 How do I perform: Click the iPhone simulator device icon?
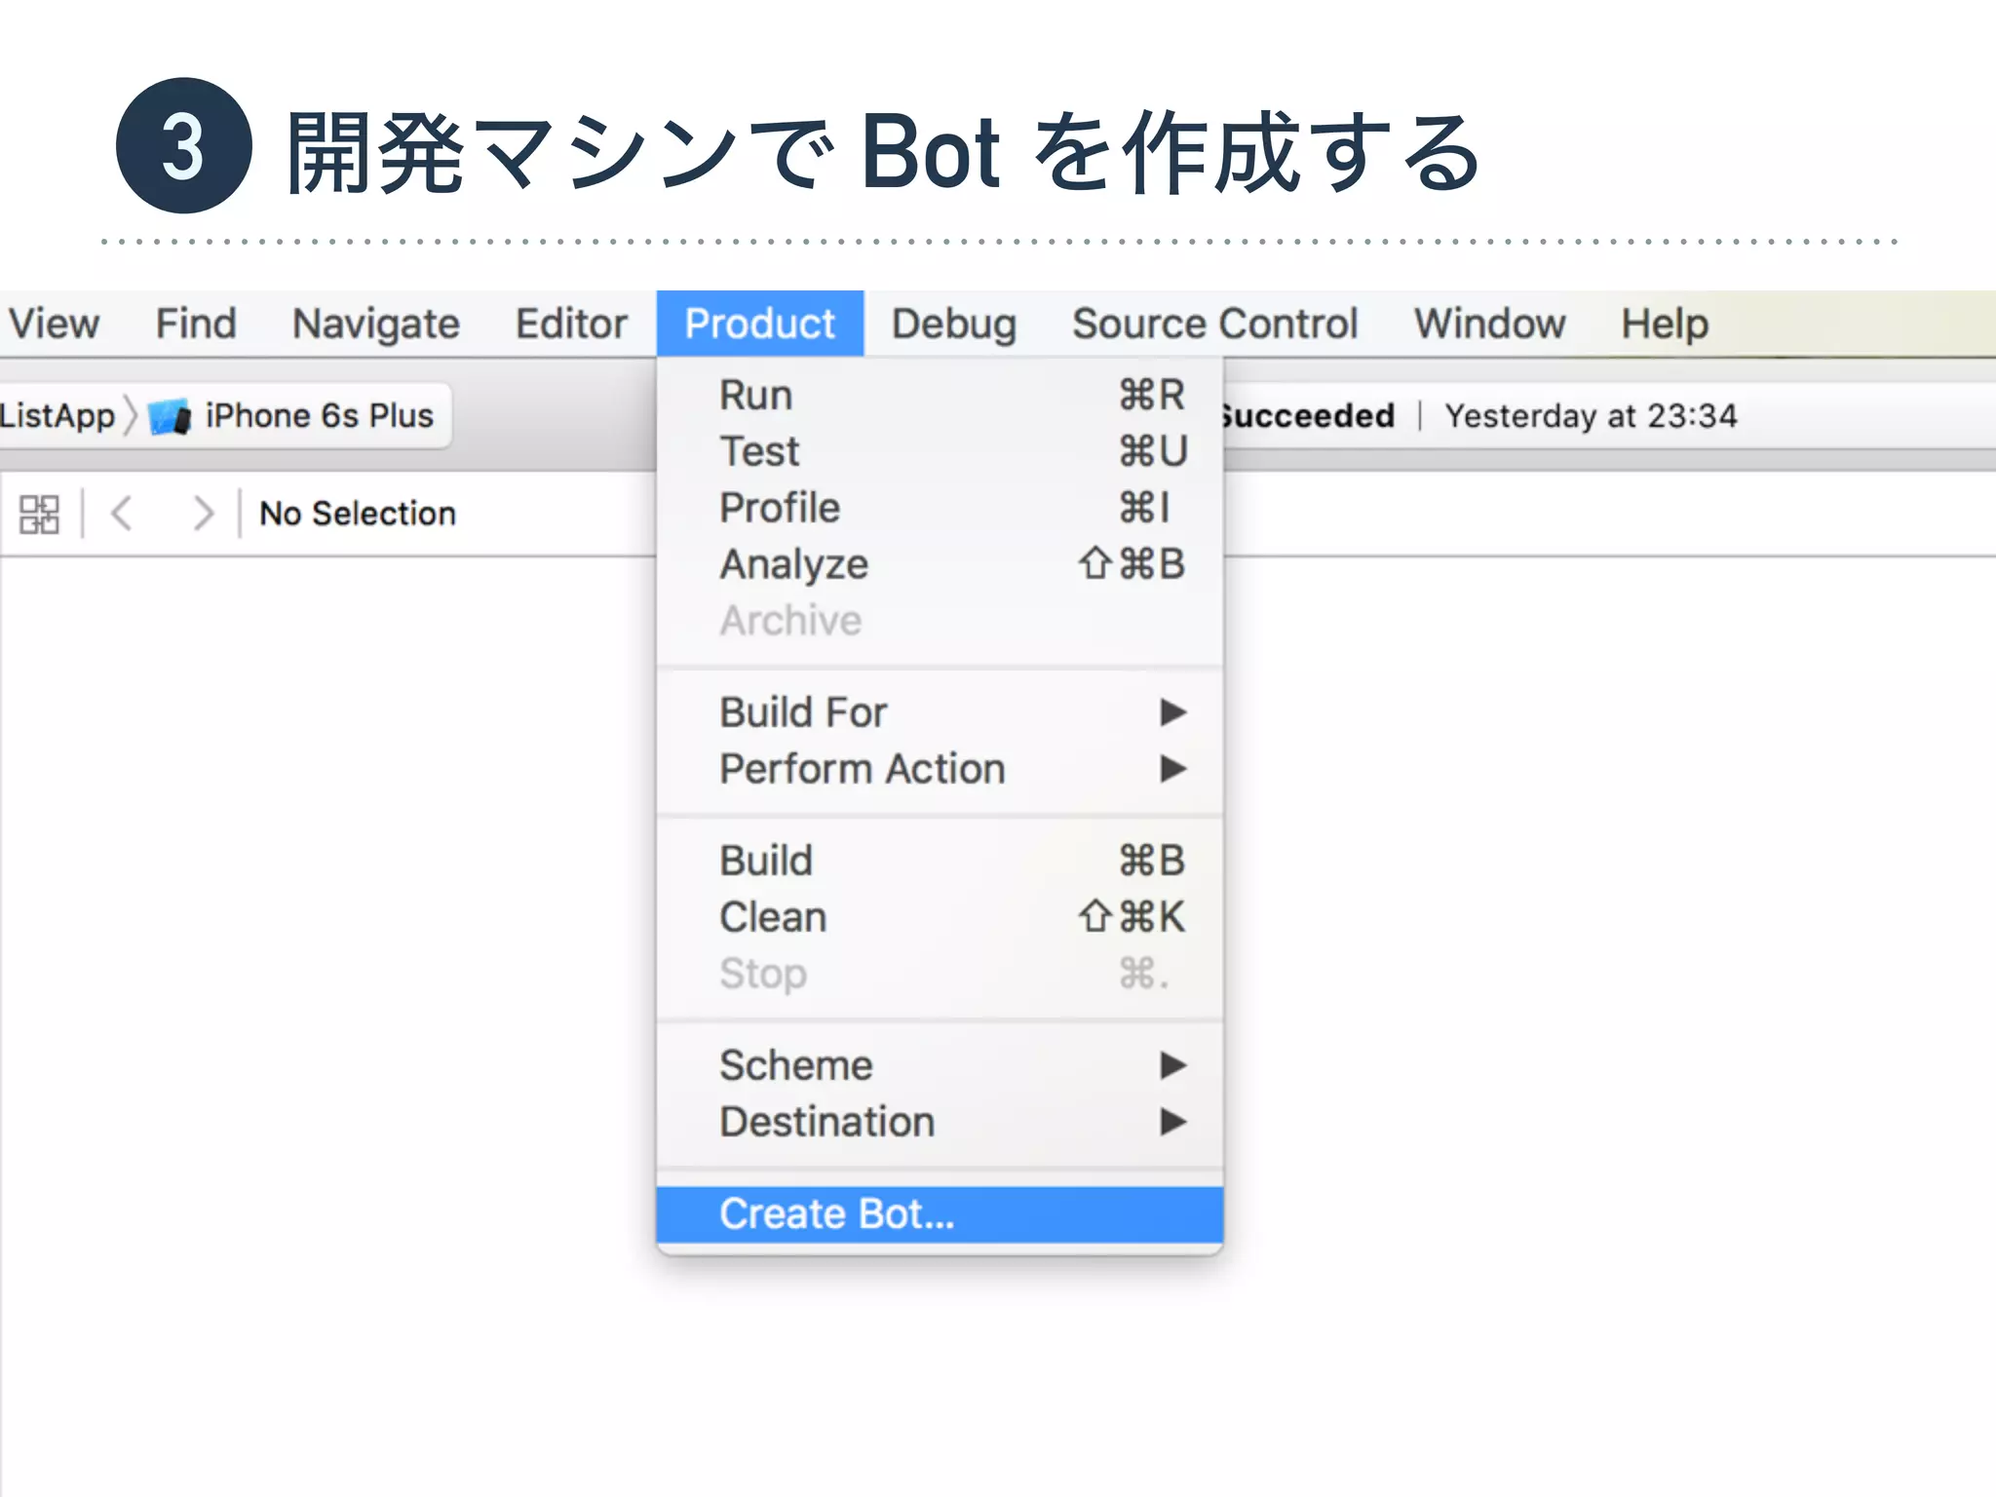click(171, 417)
